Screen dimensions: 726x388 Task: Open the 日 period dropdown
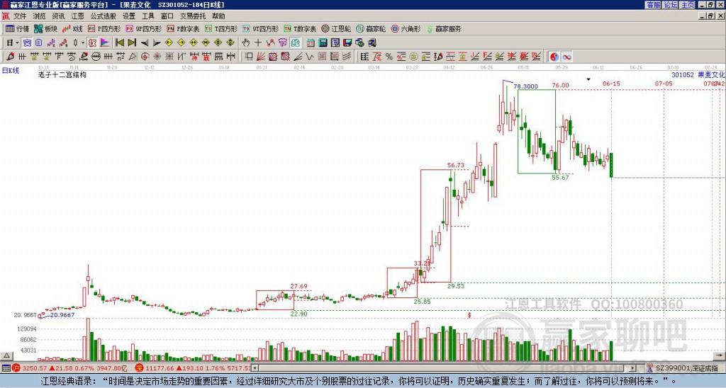point(12,43)
